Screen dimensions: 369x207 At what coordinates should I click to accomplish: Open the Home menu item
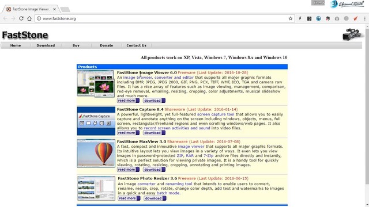click(x=16, y=45)
